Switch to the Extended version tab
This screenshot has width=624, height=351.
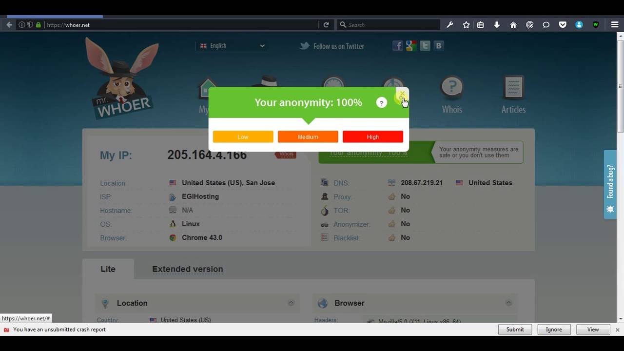click(x=188, y=269)
